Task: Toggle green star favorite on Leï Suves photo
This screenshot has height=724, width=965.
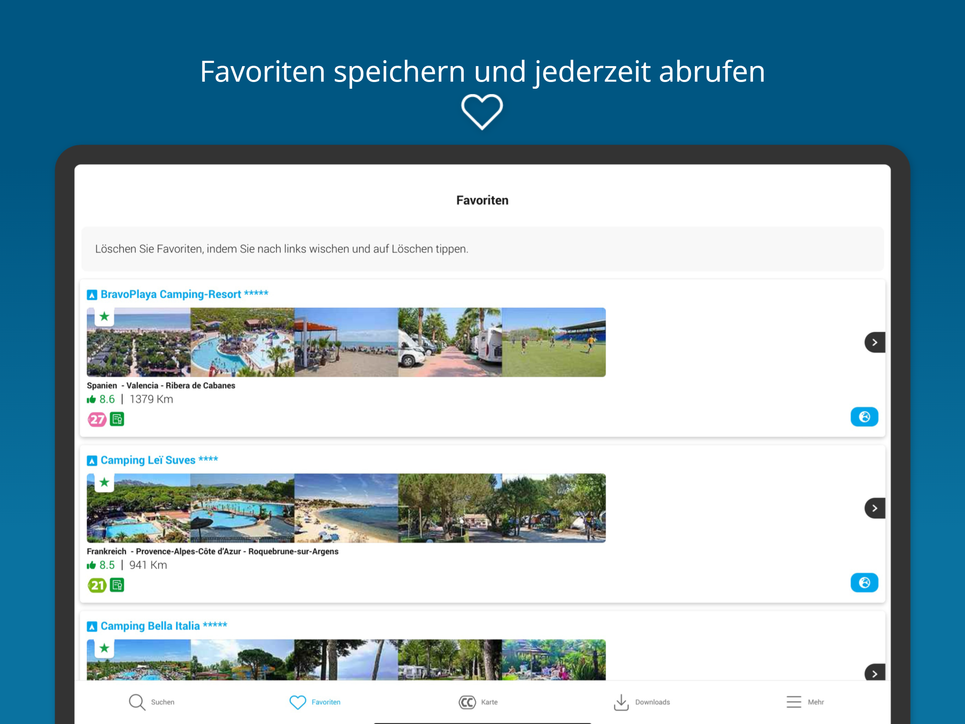Action: pyautogui.click(x=104, y=483)
